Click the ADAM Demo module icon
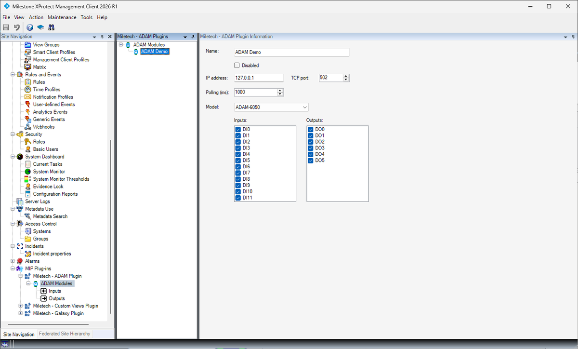Screen dimensions: 578x349 tap(136, 52)
